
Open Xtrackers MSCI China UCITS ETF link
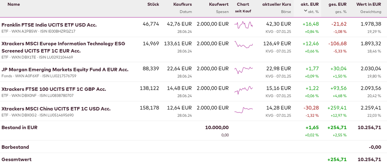tap(56, 109)
